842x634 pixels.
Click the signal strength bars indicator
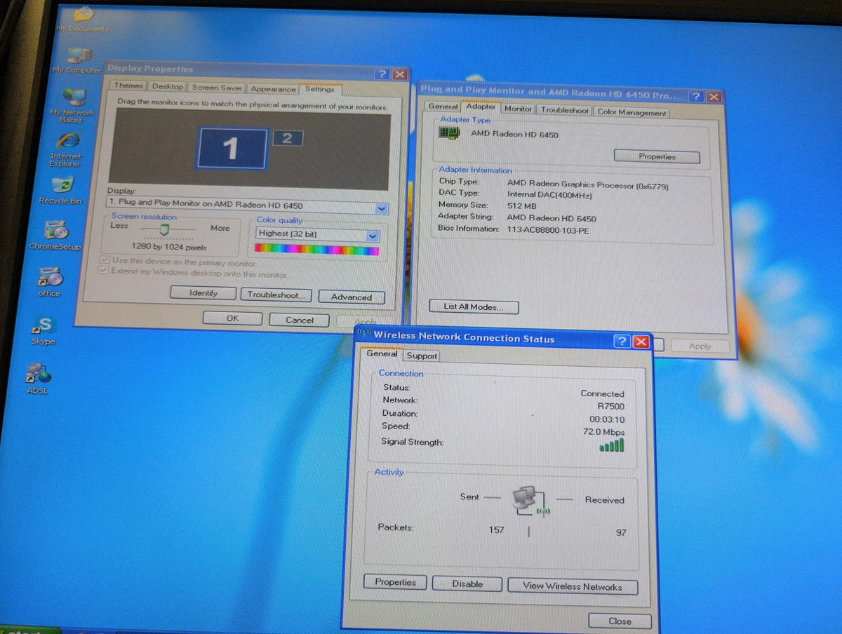(x=612, y=445)
